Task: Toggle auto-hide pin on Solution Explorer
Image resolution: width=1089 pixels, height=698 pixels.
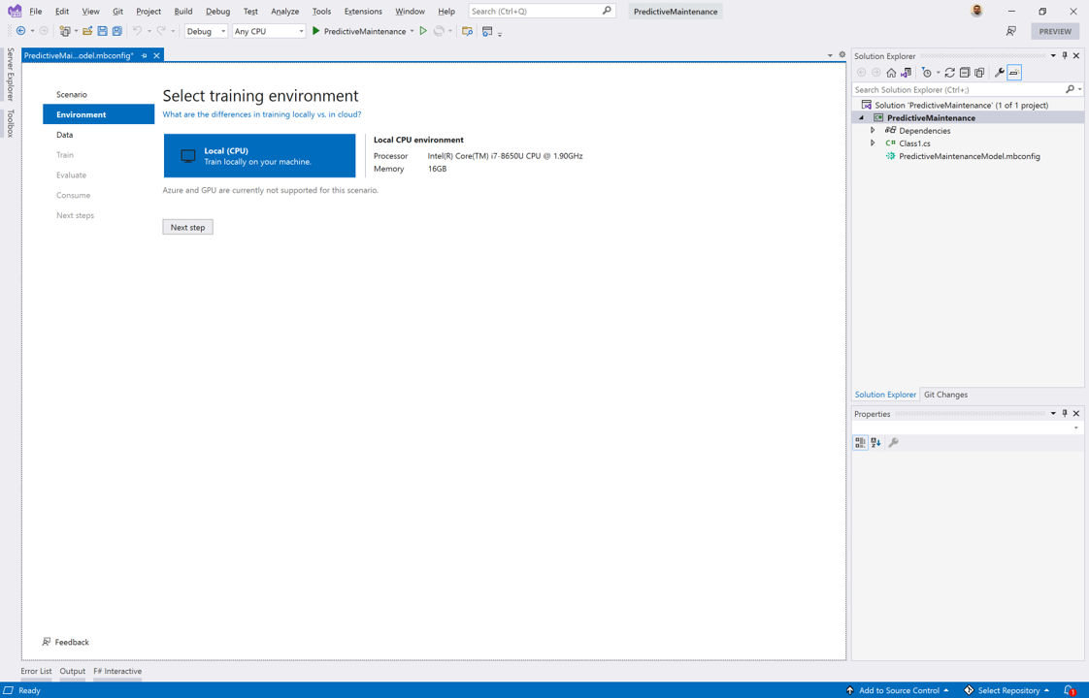Action: click(x=1065, y=55)
